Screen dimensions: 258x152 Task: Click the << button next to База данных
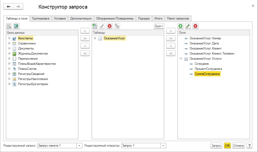[x=85, y=53]
